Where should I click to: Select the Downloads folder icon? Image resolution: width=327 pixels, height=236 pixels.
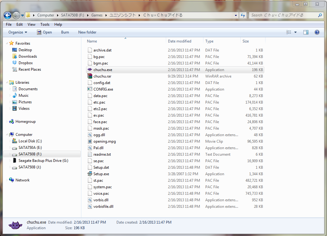(x=15, y=56)
